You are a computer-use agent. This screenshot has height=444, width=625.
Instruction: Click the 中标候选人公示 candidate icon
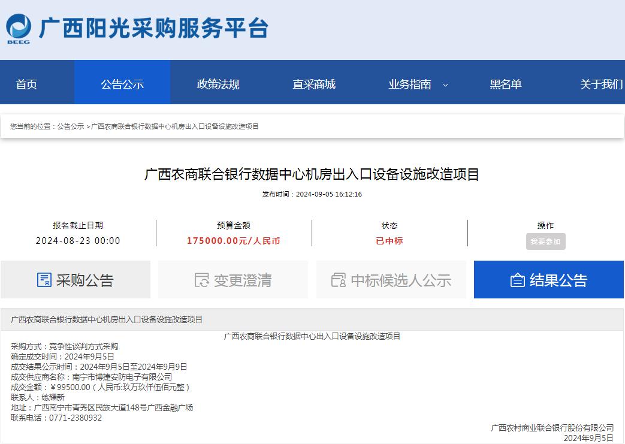pyautogui.click(x=339, y=280)
